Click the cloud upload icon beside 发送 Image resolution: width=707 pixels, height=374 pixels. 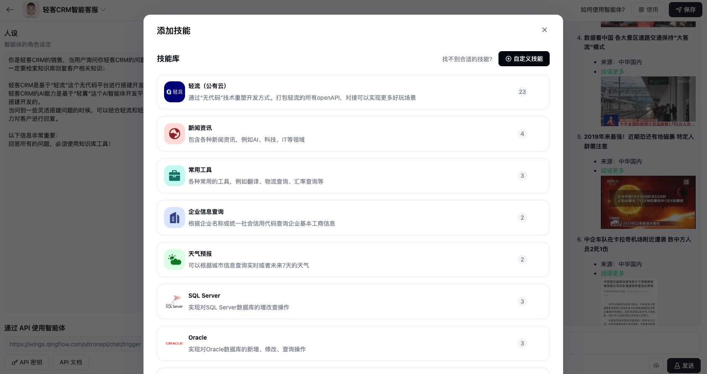coord(656,366)
